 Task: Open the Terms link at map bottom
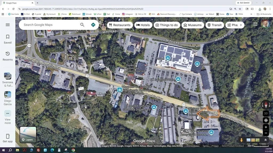pyautogui.click(x=206, y=146)
